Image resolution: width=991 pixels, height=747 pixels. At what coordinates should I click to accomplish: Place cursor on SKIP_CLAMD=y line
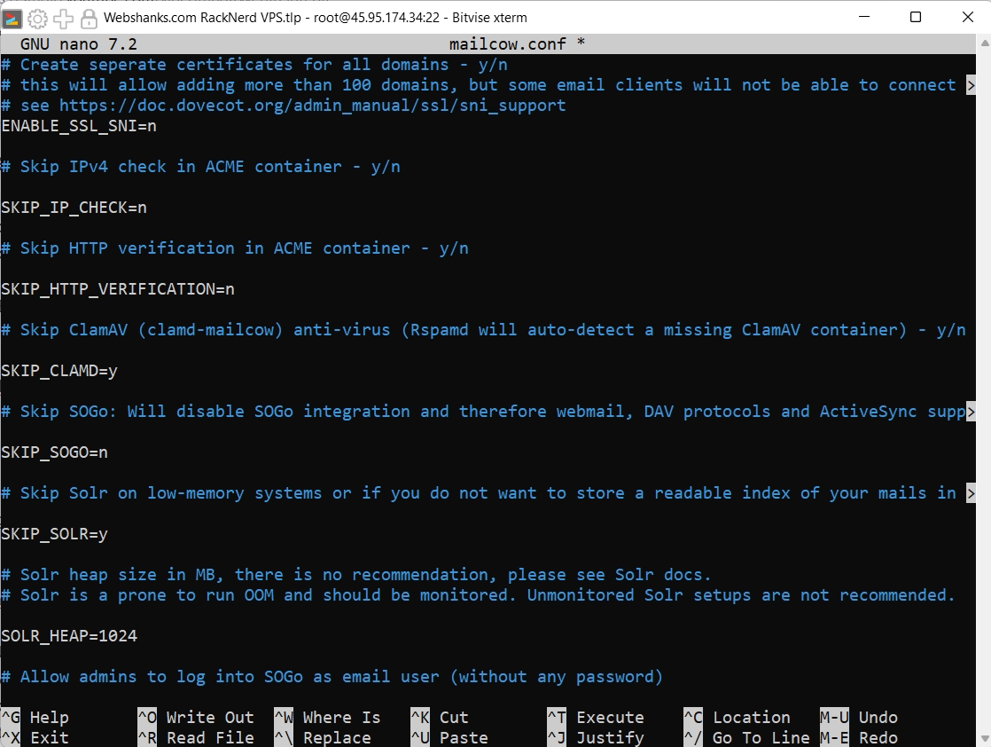(59, 371)
